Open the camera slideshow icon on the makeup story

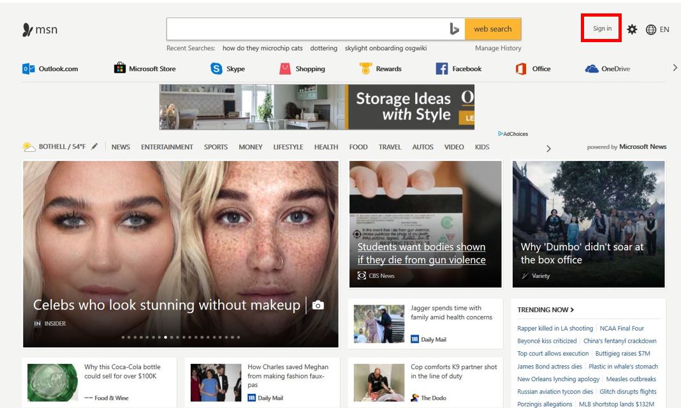click(318, 305)
